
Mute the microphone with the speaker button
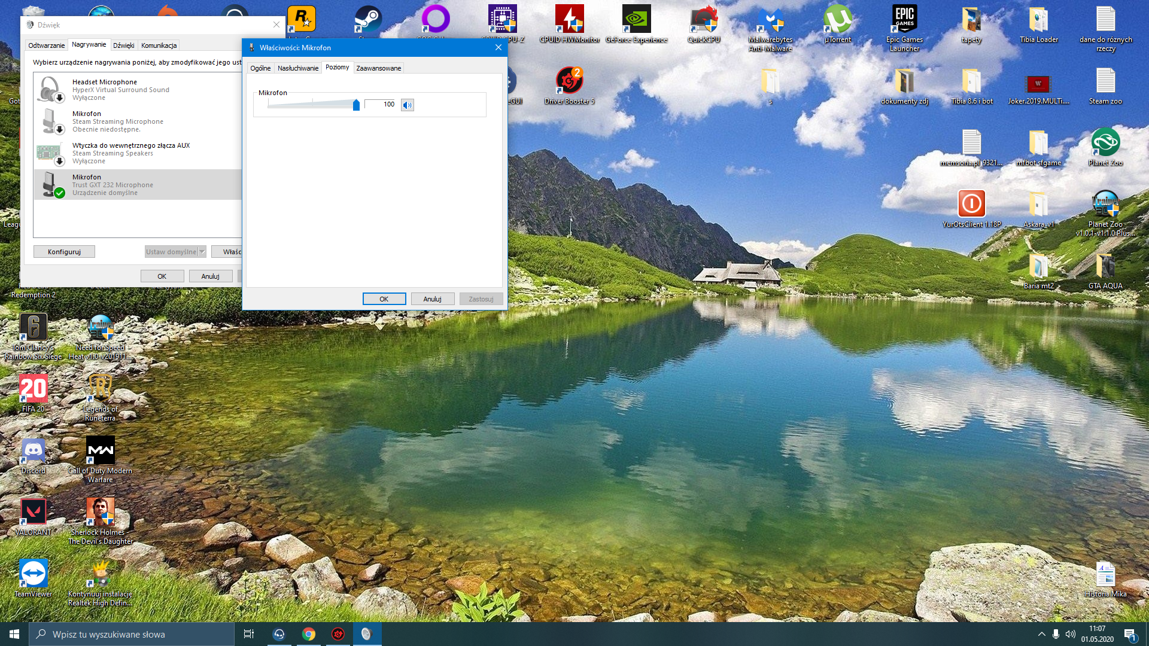click(408, 105)
